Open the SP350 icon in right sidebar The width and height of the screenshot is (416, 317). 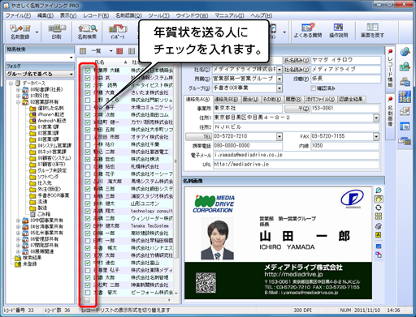[x=405, y=96]
